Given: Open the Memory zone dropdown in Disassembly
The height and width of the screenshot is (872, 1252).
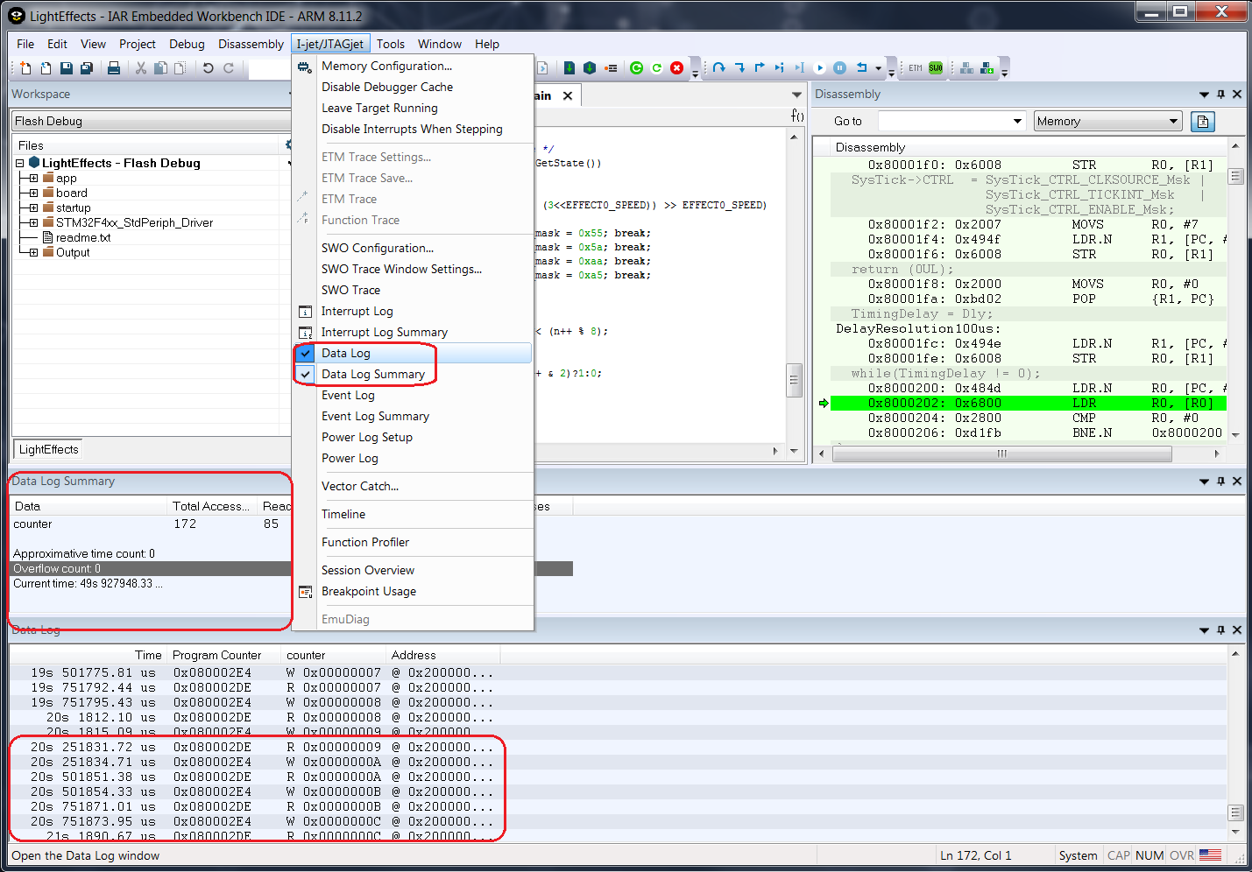Looking at the screenshot, I should (1107, 122).
